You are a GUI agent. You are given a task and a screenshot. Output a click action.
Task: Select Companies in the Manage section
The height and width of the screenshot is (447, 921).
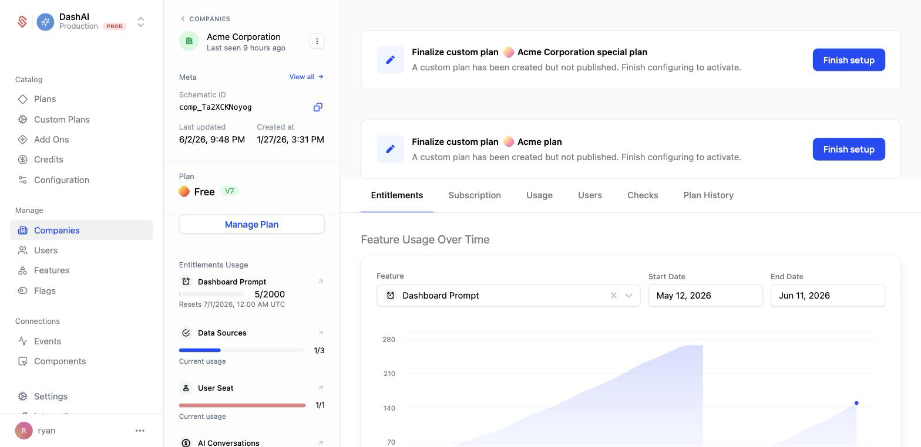click(x=82, y=231)
